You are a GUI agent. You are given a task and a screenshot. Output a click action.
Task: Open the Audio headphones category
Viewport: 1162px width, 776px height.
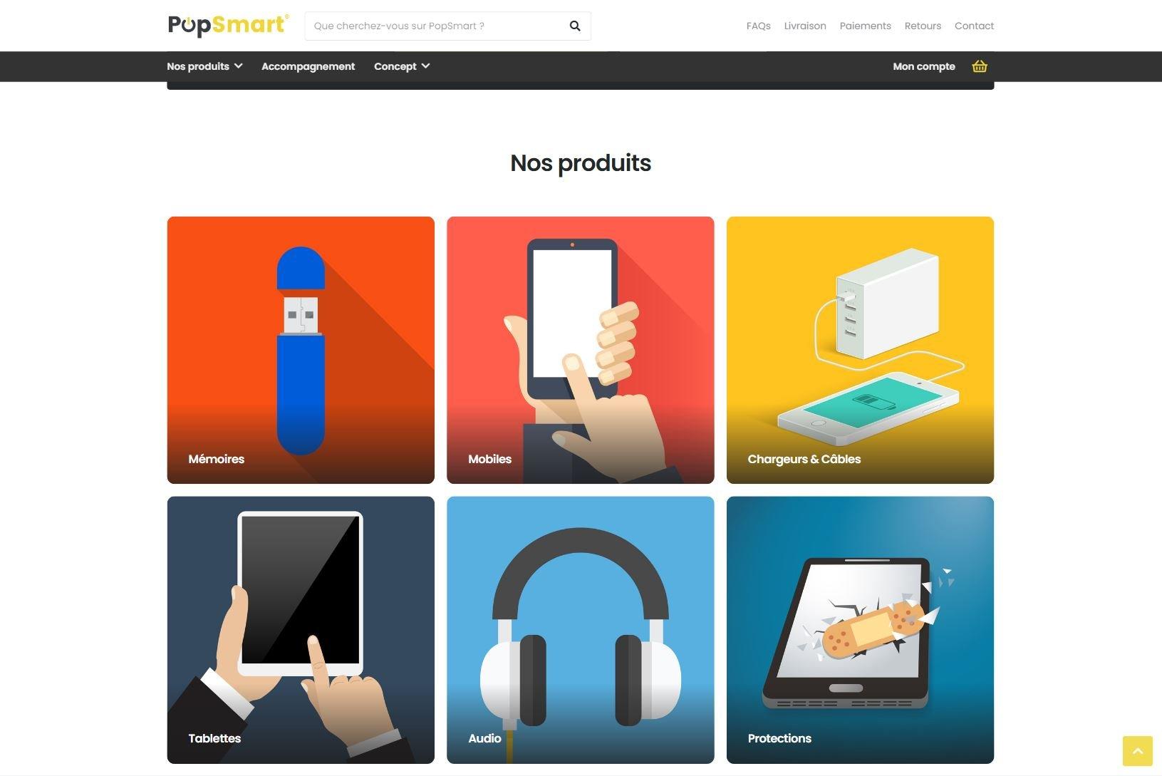(580, 630)
